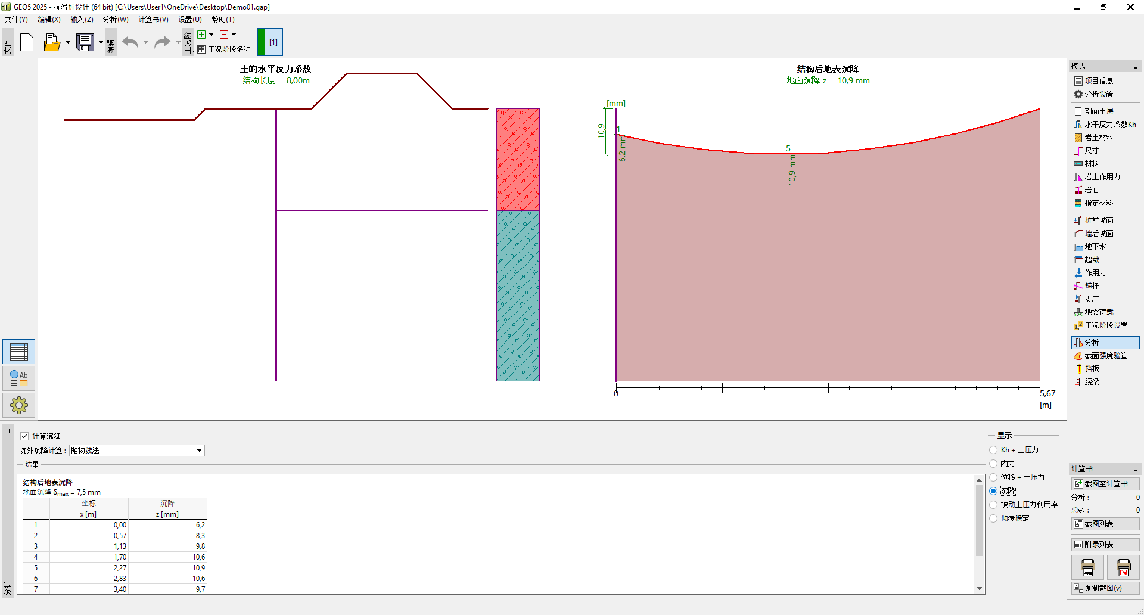
Task: Click the red remove construction stage icon
Action: point(224,35)
